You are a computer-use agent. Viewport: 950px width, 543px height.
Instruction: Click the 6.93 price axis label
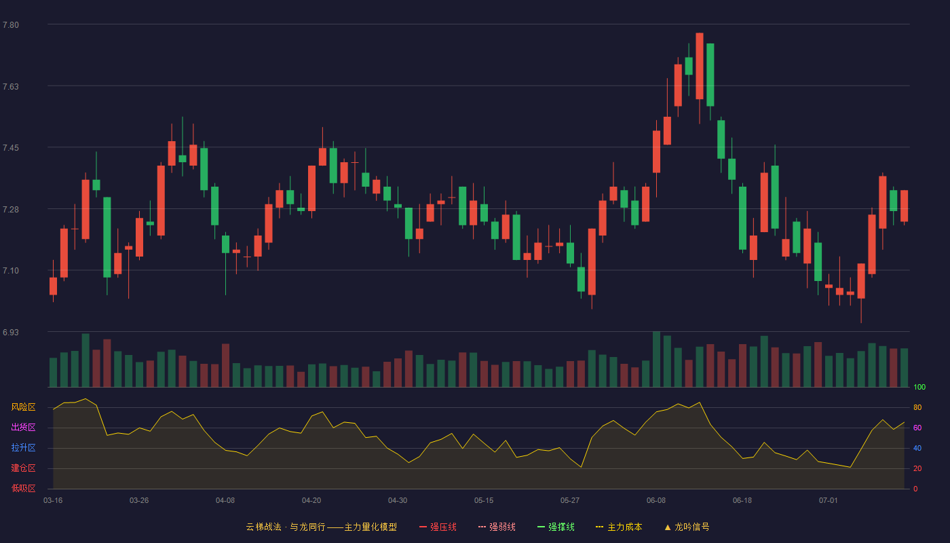[x=11, y=333]
